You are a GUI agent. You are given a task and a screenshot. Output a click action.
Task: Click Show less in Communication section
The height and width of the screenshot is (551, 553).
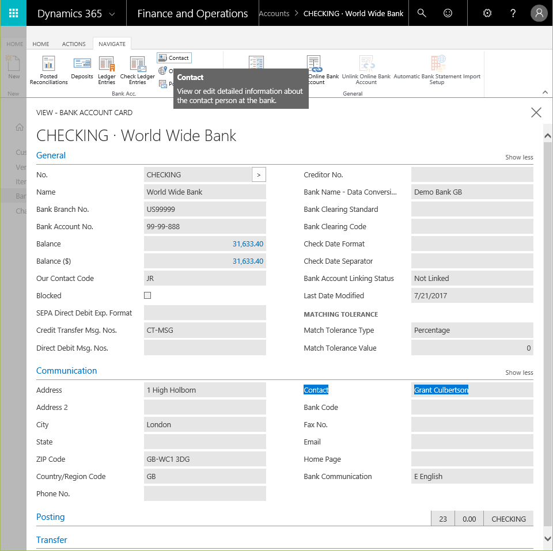point(519,373)
